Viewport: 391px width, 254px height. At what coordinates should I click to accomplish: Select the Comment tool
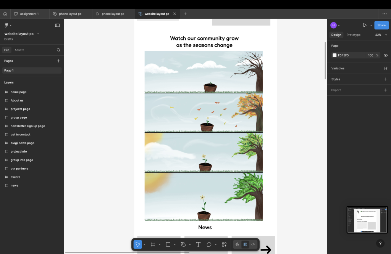(209, 244)
